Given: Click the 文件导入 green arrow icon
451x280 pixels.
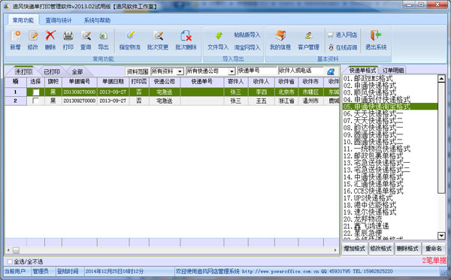Looking at the screenshot, I should (218, 35).
